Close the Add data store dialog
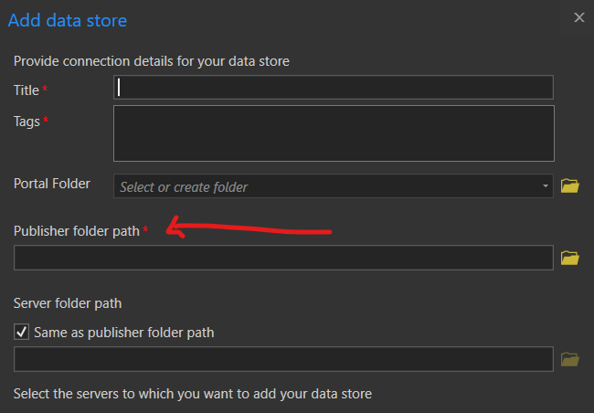 [x=578, y=17]
